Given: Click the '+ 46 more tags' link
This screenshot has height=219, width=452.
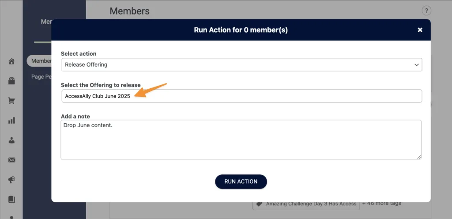Looking at the screenshot, I should tap(381, 204).
